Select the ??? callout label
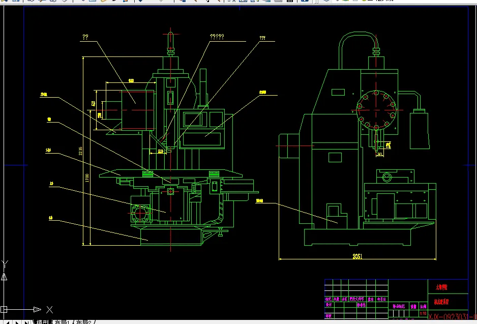 click(x=262, y=38)
